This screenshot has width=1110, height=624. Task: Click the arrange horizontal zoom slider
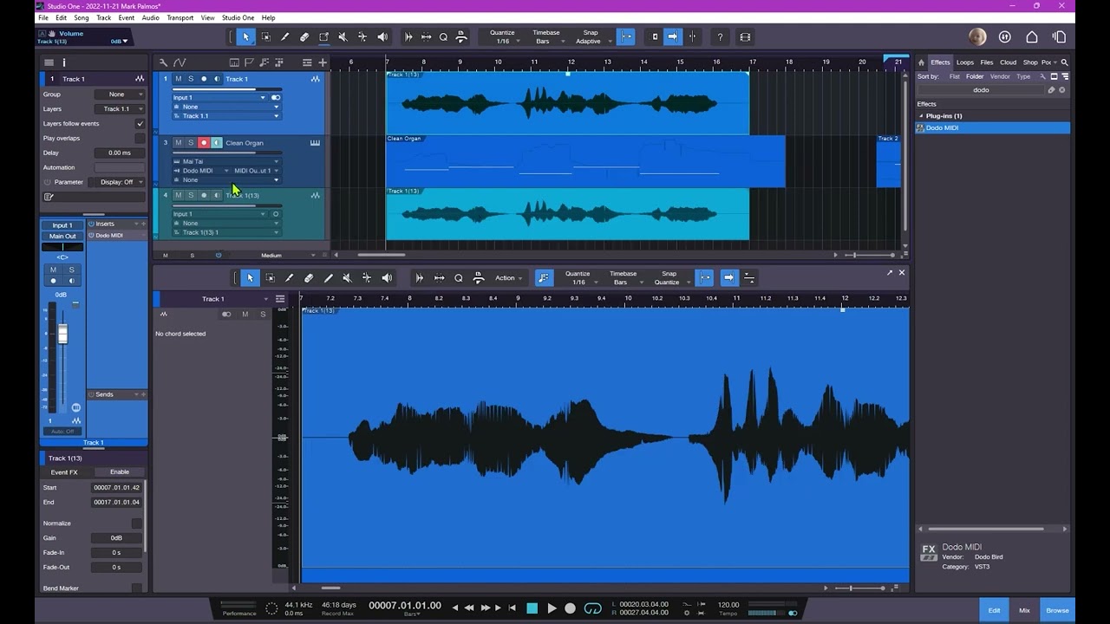click(x=869, y=255)
